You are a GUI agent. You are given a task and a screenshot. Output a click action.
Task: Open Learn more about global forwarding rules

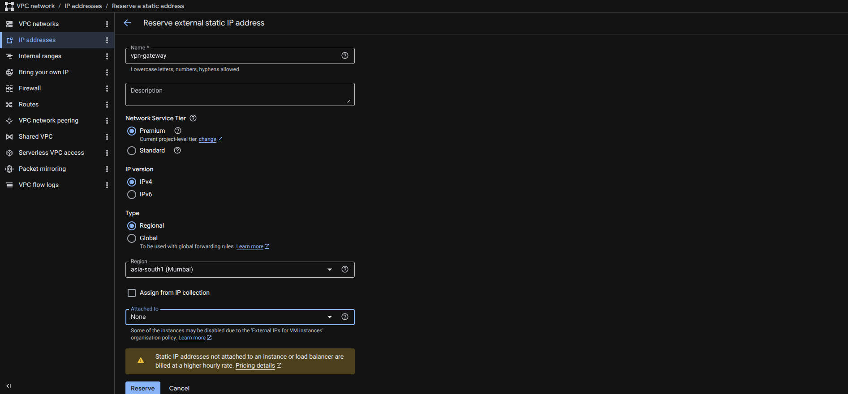(253, 247)
